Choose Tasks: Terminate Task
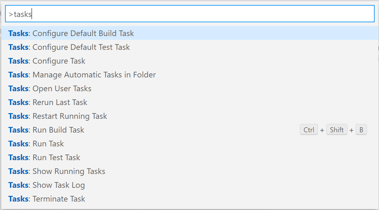379x210 pixels. 46,199
